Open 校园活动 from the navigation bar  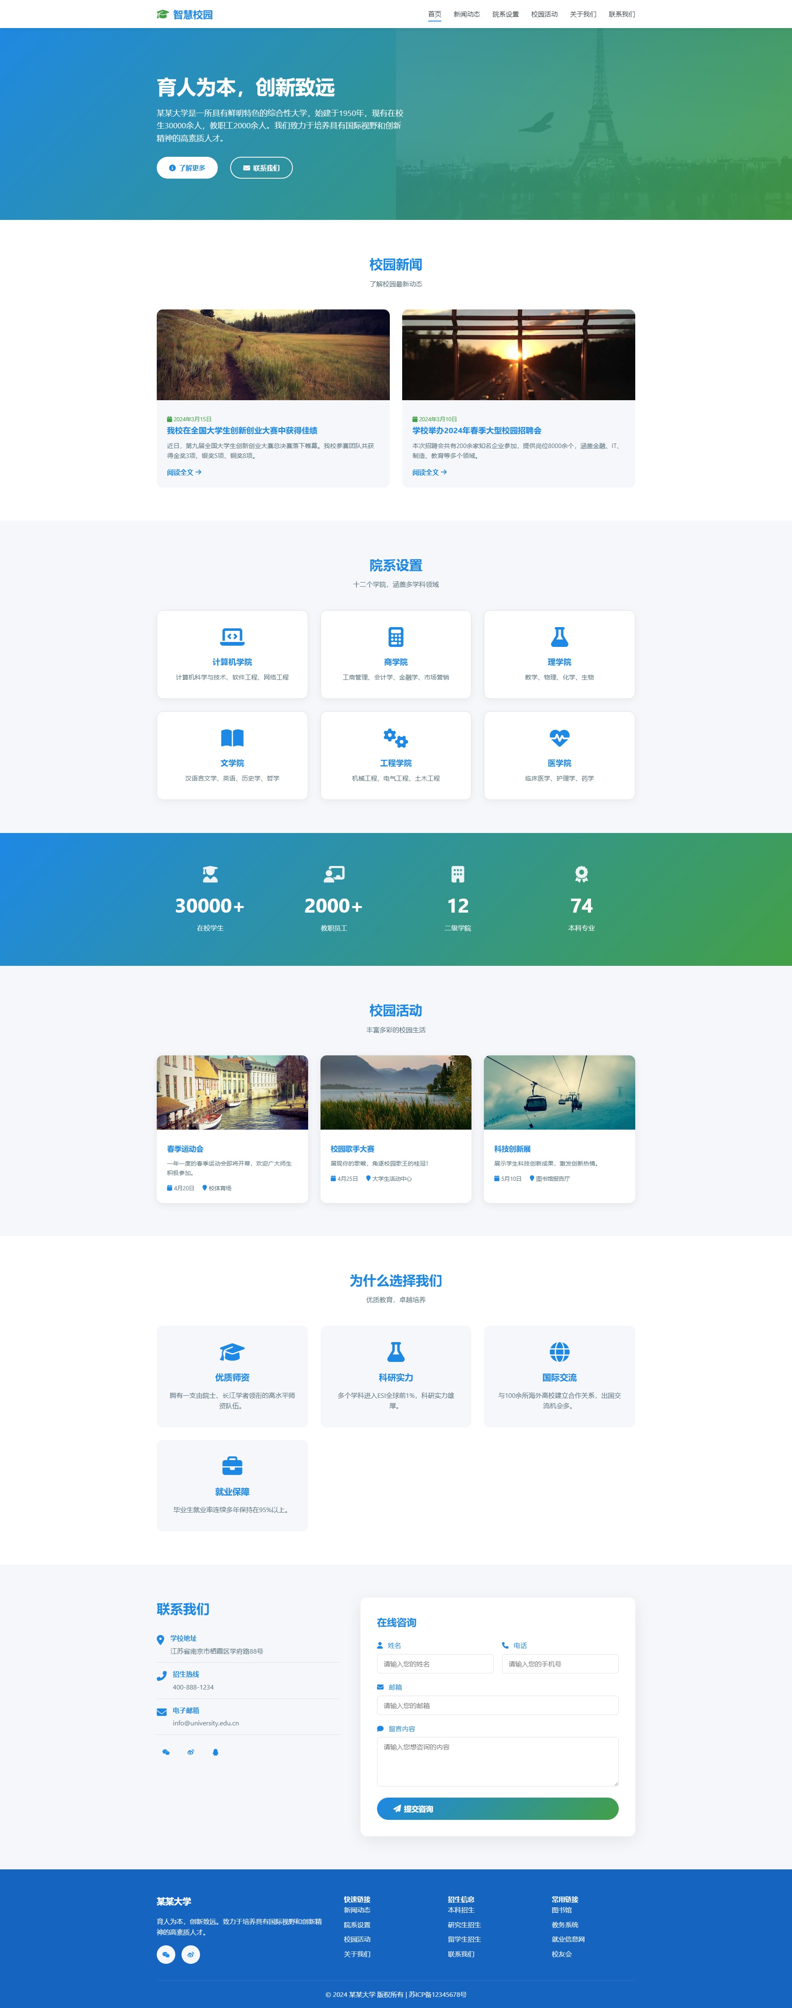546,14
